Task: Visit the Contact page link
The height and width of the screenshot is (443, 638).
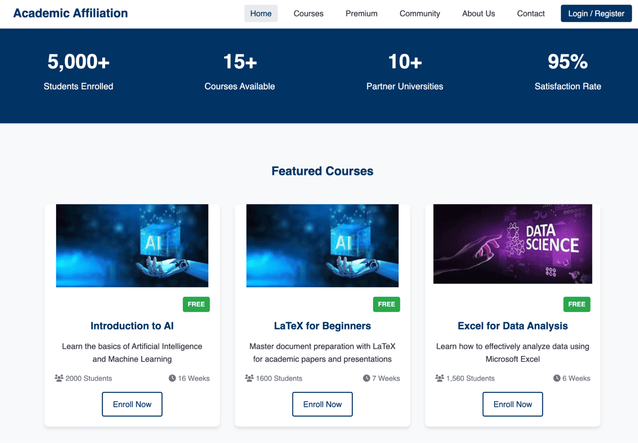Action: pyautogui.click(x=530, y=13)
